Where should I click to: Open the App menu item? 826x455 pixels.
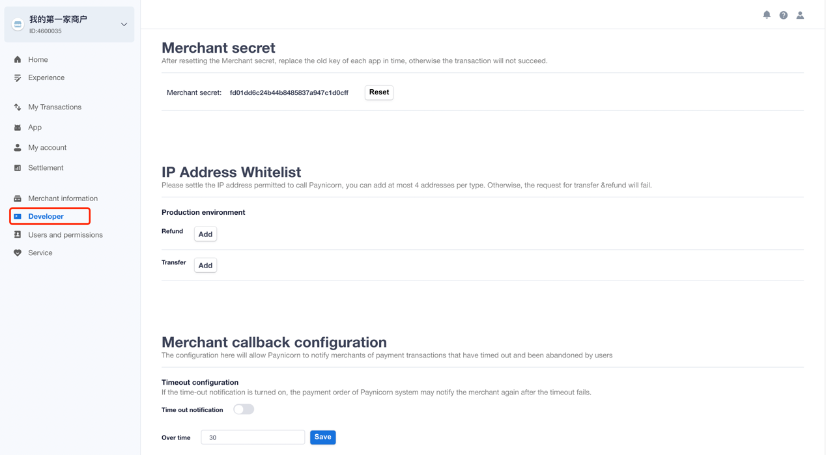tap(35, 128)
